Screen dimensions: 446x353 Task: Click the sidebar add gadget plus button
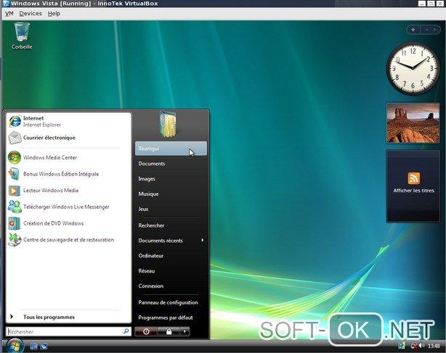click(x=413, y=30)
